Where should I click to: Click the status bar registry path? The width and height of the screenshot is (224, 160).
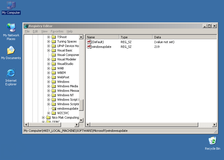(x=76, y=131)
